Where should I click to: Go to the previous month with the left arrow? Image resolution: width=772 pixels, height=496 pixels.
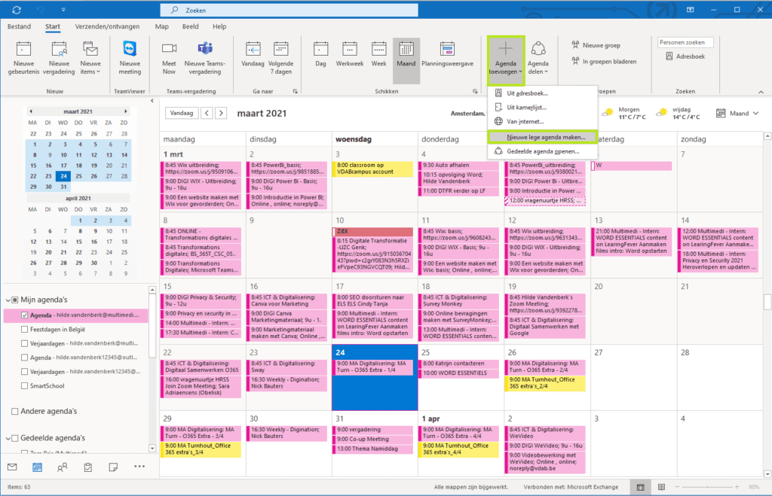click(207, 113)
